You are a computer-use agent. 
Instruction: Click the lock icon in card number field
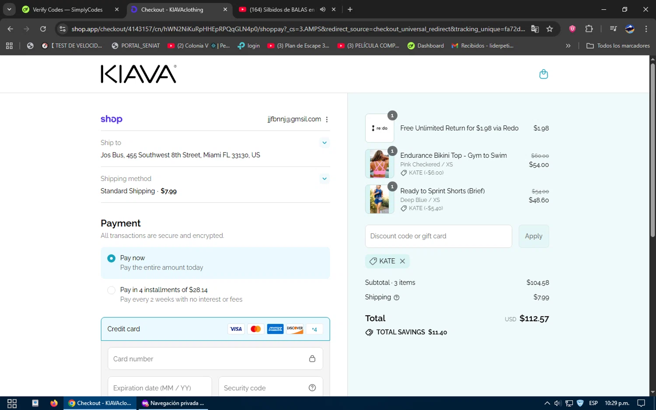click(x=312, y=359)
